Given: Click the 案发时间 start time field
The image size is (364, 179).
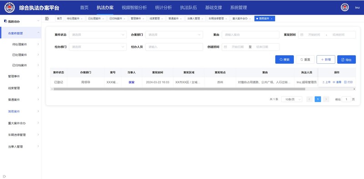Looking at the screenshot, I should [x=314, y=35].
